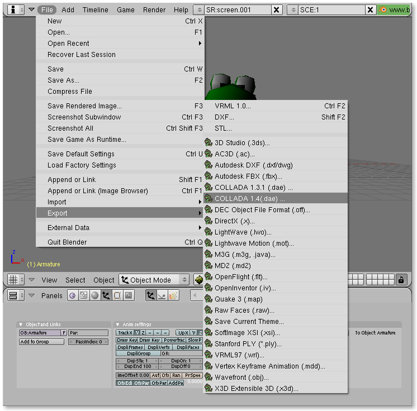Collapse the 3D view header menu triangle
Image resolution: width=417 pixels, height=411 pixels.
pyautogui.click(x=31, y=280)
